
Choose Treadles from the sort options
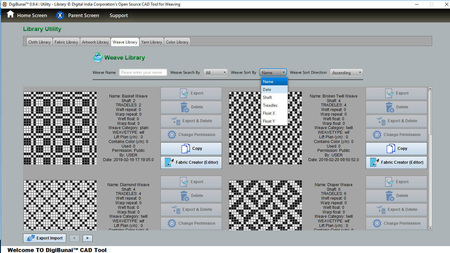pyautogui.click(x=270, y=105)
